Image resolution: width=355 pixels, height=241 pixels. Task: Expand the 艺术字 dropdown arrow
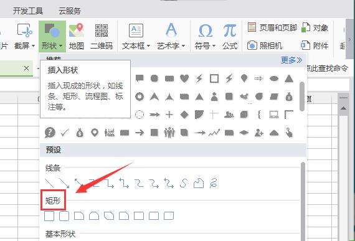point(183,46)
